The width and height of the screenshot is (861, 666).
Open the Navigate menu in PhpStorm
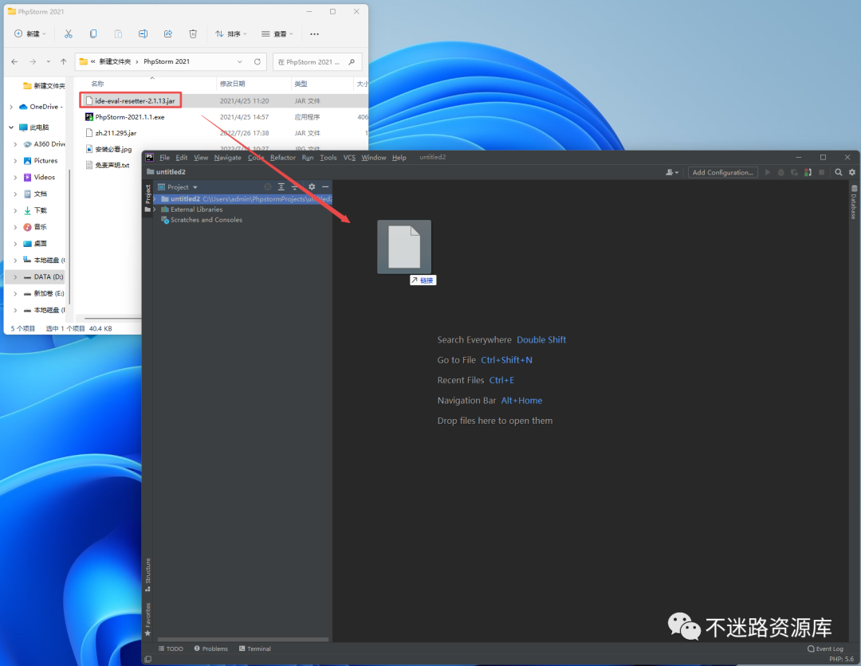tap(227, 158)
